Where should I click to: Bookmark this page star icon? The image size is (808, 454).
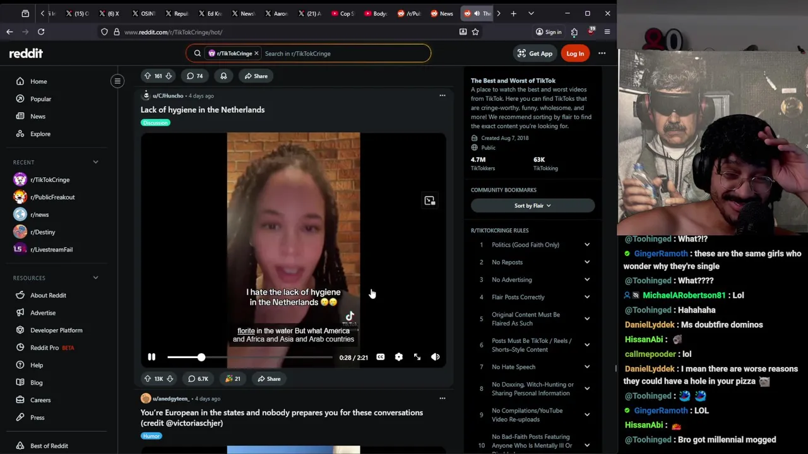(x=475, y=32)
